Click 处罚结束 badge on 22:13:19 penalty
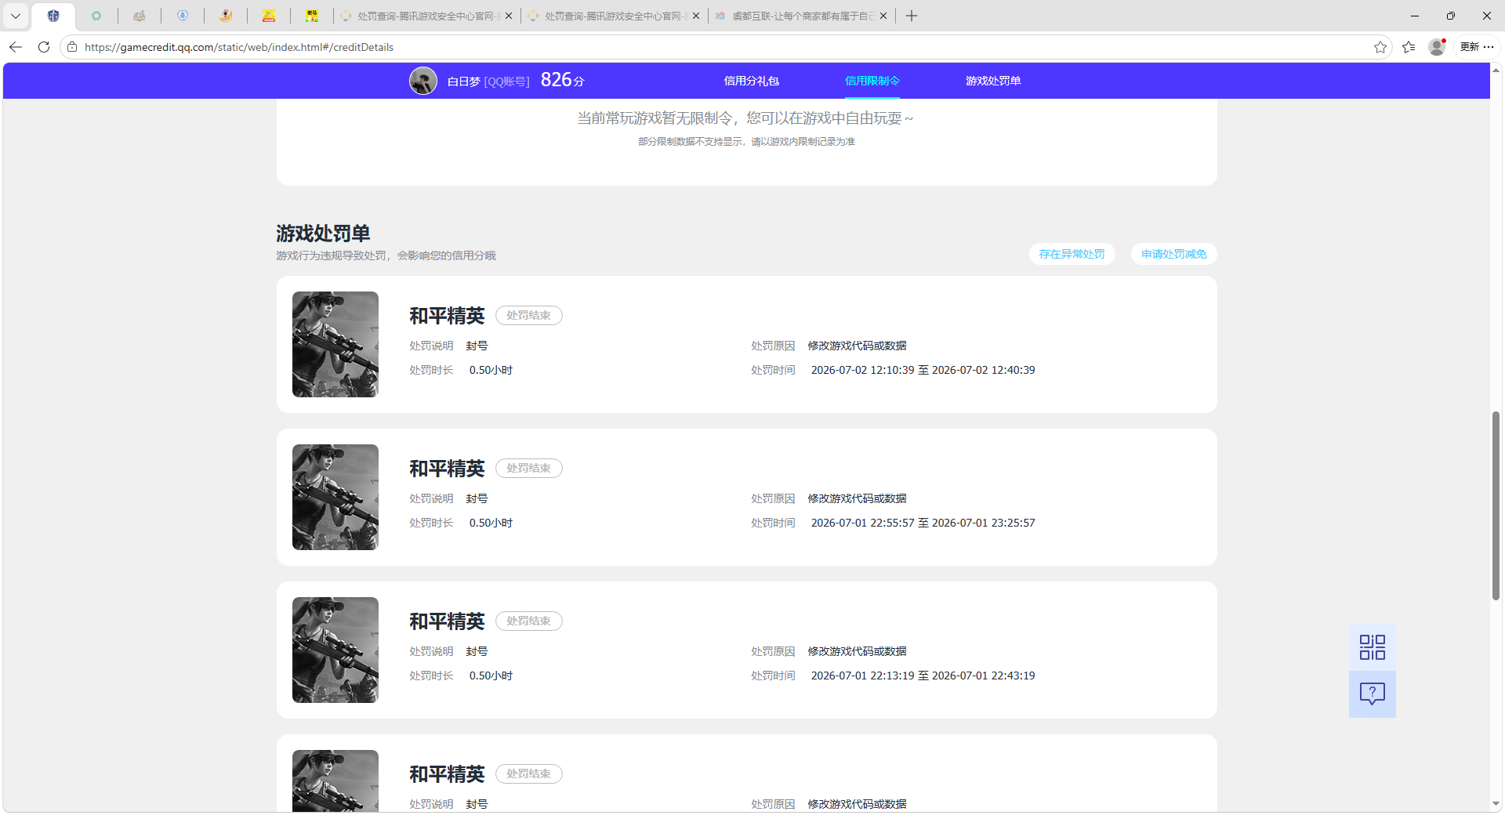Image resolution: width=1505 pixels, height=815 pixels. click(x=528, y=621)
